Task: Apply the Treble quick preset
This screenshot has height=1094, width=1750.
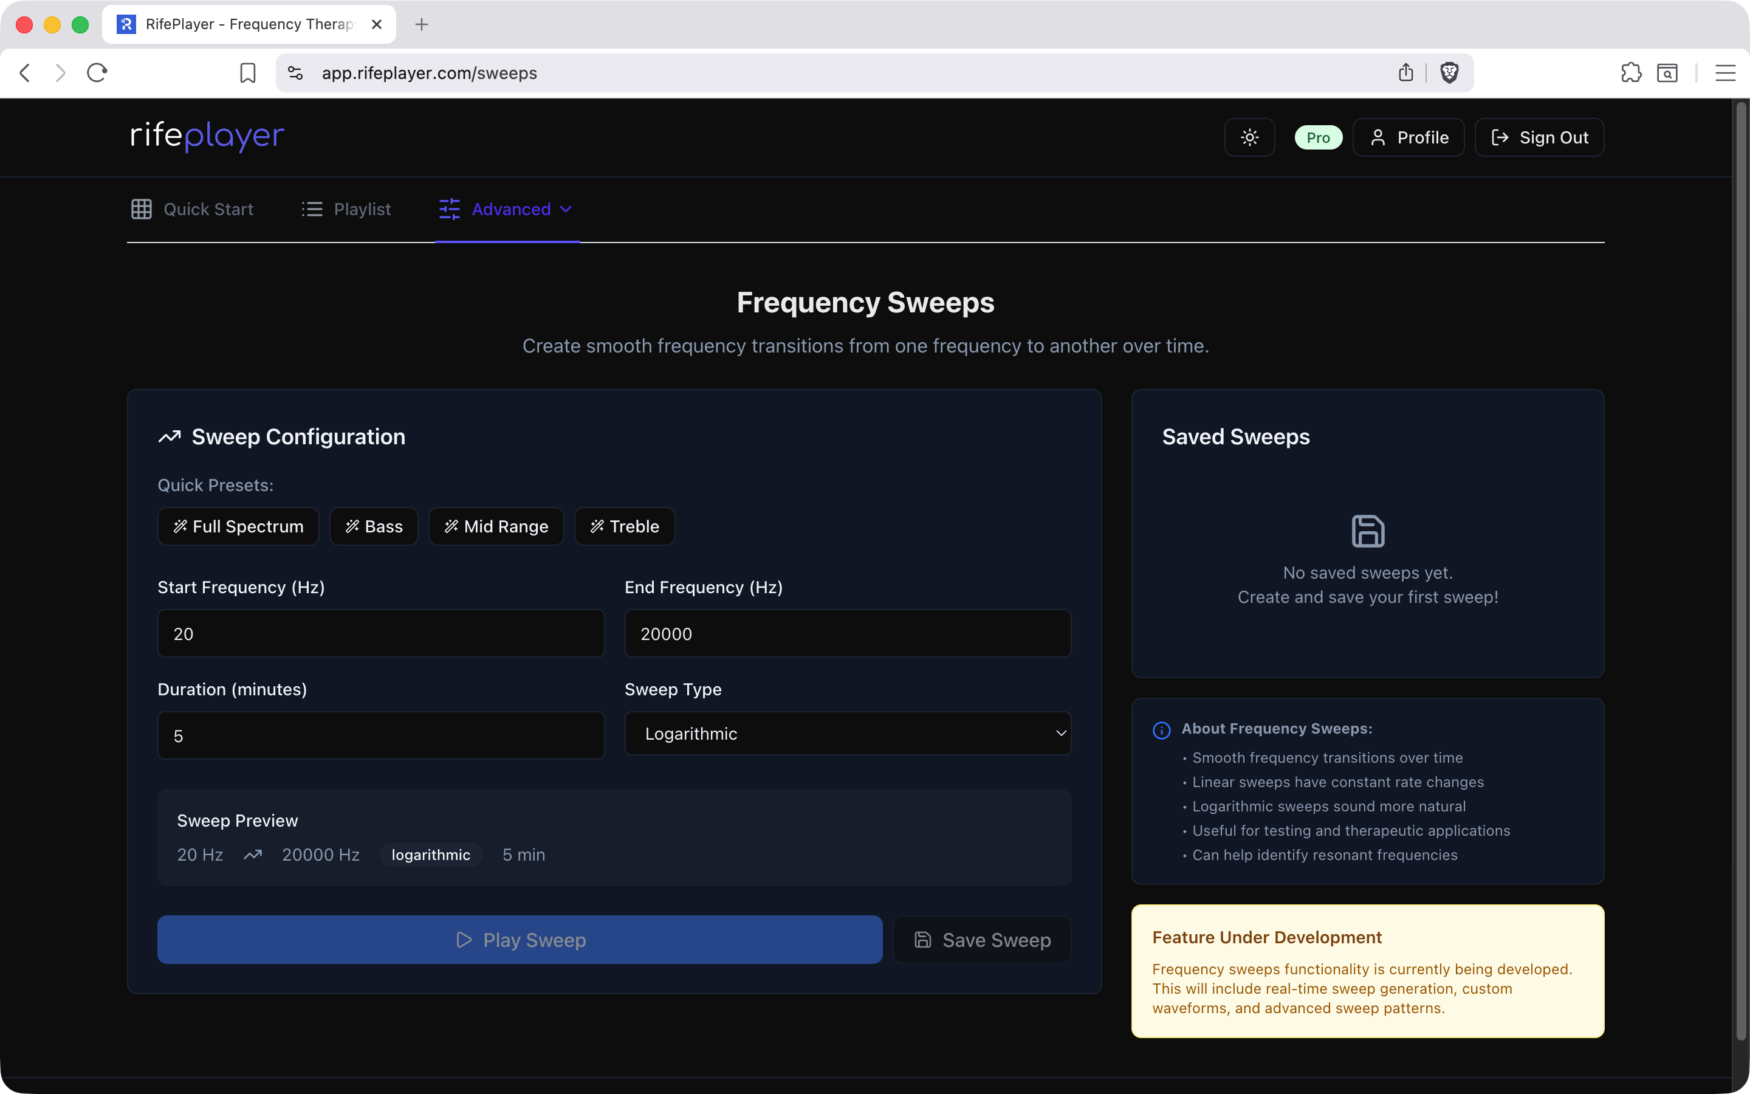Action: click(x=625, y=526)
